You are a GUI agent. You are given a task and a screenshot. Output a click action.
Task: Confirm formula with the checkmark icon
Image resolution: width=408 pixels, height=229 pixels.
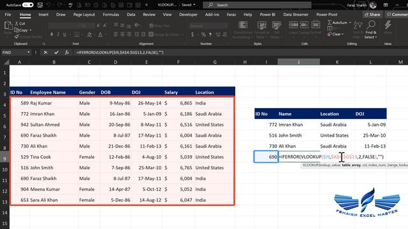(56, 52)
